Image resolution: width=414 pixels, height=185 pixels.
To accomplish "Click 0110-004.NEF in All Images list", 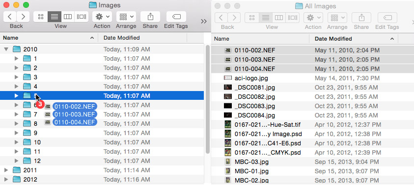I will [255, 69].
